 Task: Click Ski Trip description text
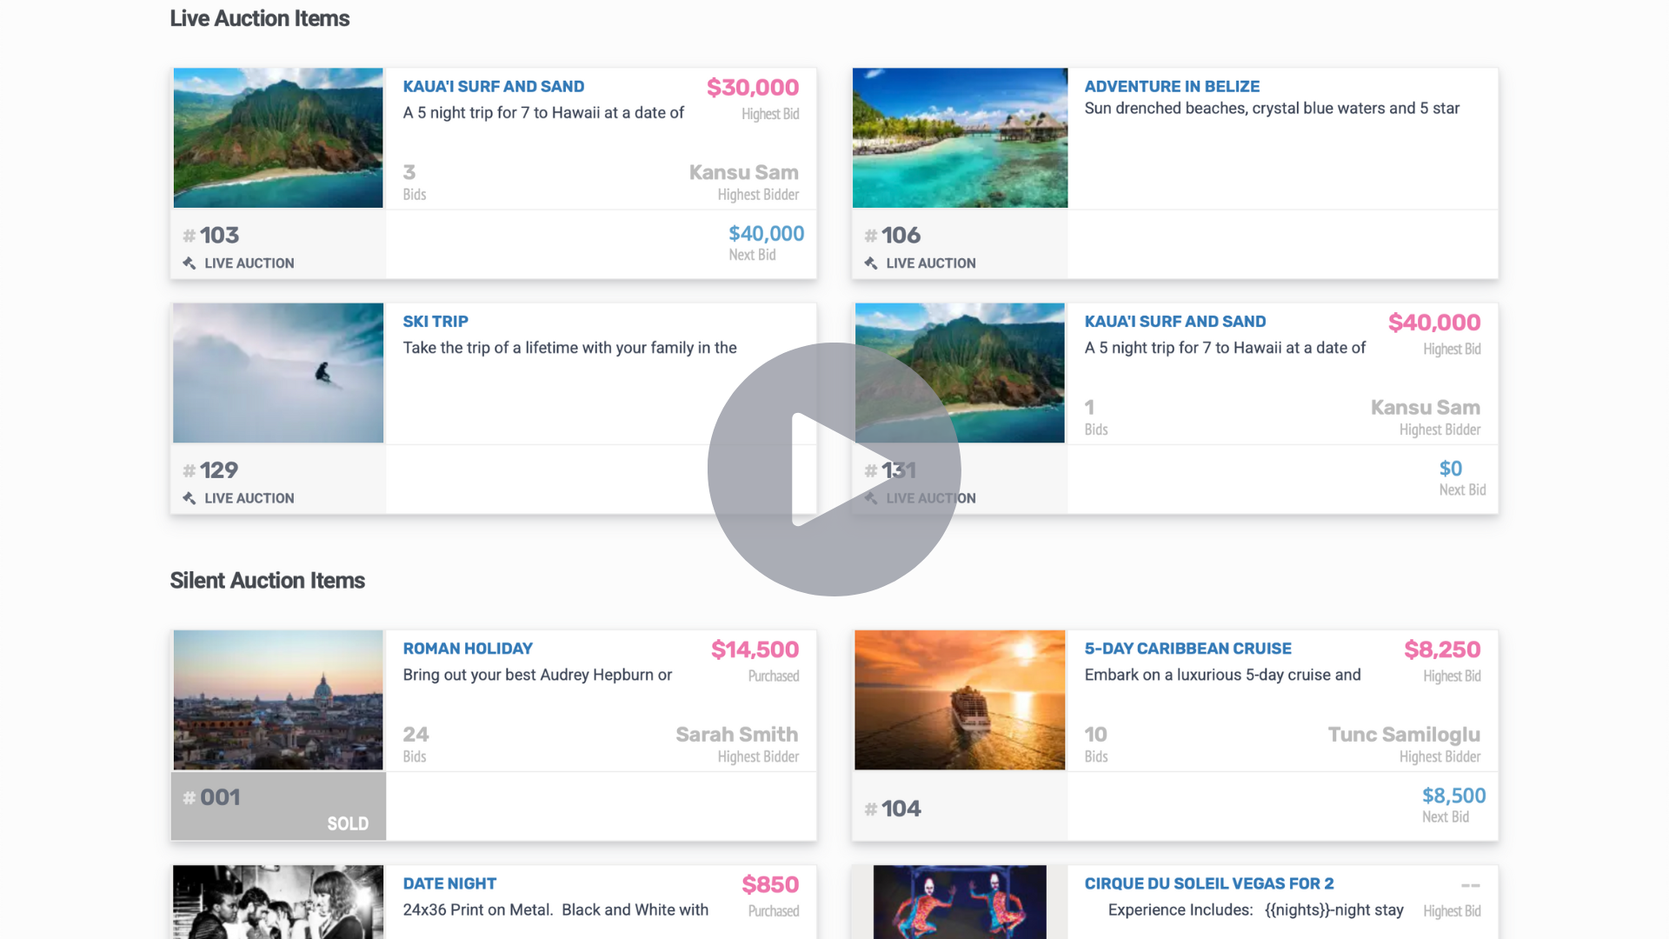[569, 347]
